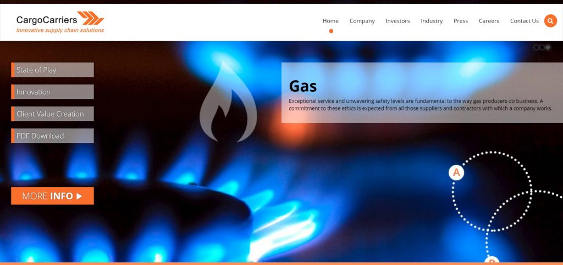Viewport: 563px width, 265px height.
Task: Click the play arrow on MORE INFO
Action: coord(79,196)
